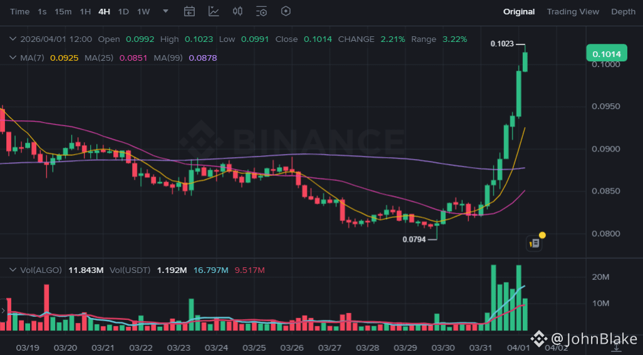Open the more intervals dropdown arrow
This screenshot has height=355, width=643.
point(166,11)
